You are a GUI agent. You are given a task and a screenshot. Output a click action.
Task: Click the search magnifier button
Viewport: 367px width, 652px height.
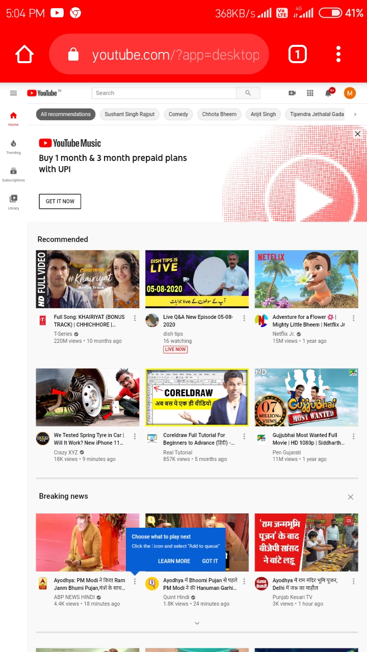[248, 93]
